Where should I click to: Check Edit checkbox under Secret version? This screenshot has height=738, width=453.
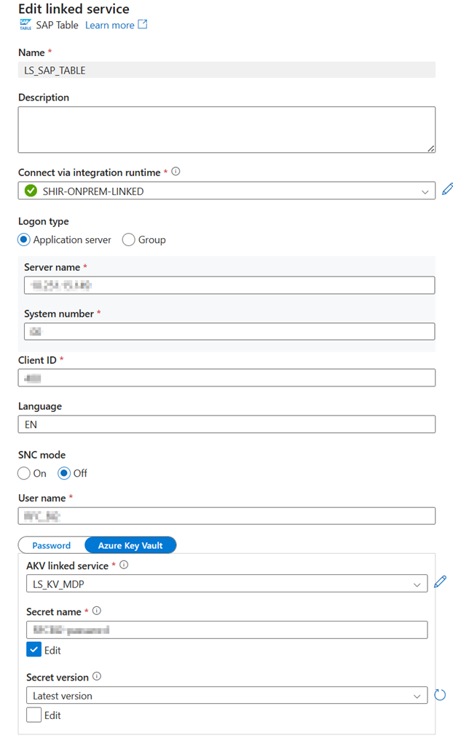point(34,715)
